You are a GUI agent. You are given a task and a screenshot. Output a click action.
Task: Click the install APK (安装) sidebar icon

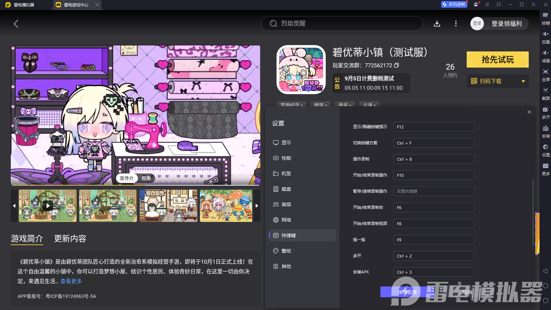point(546,131)
